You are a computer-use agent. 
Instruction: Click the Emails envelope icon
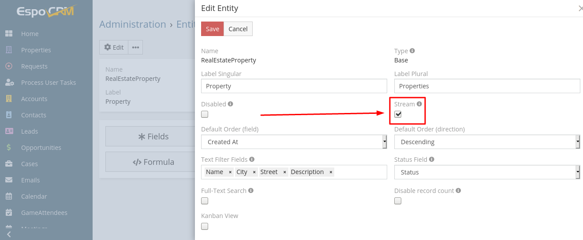pos(9,180)
